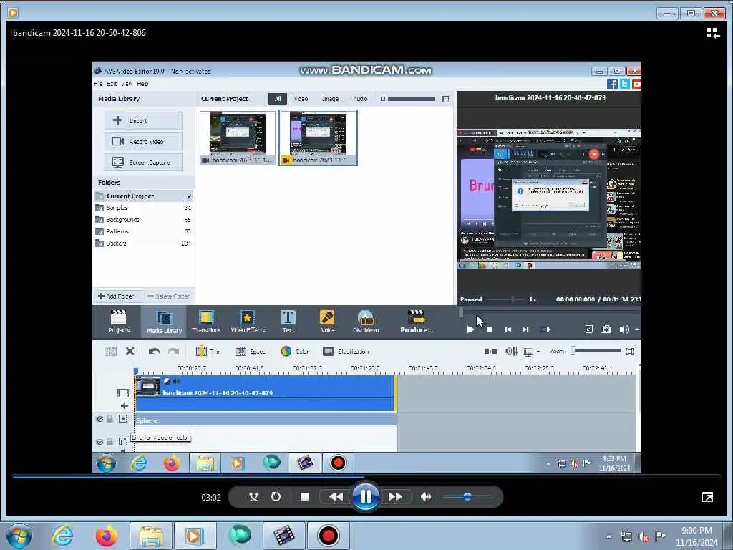Click the Screen Capture button
Viewport: 733px width, 550px height.
(143, 163)
